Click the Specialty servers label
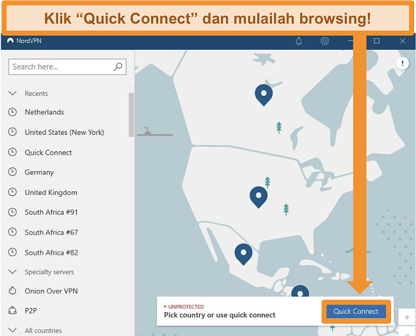The width and height of the screenshot is (416, 336). [49, 272]
